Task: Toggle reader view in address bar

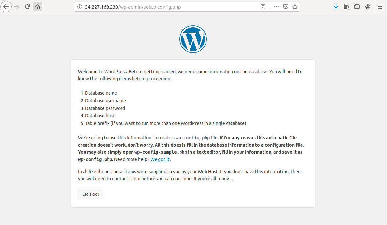Action: (263, 7)
